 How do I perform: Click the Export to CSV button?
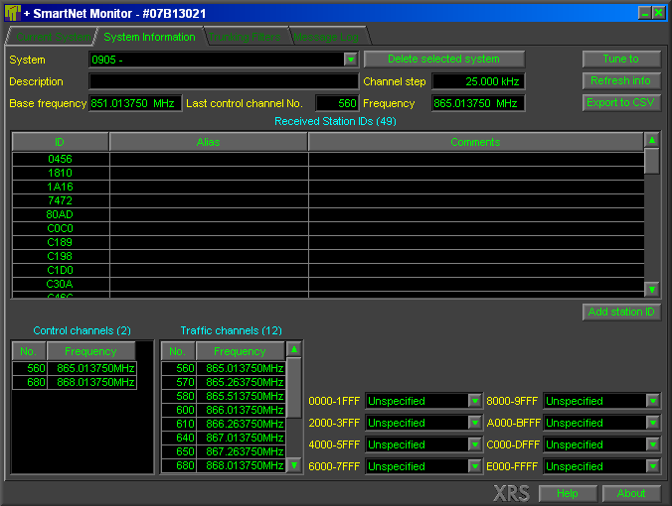[621, 102]
